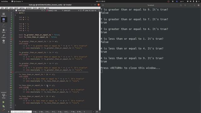Image resolution: width=201 pixels, height=113 pixels.
Task: Open the Window menu
Action: point(41,8)
